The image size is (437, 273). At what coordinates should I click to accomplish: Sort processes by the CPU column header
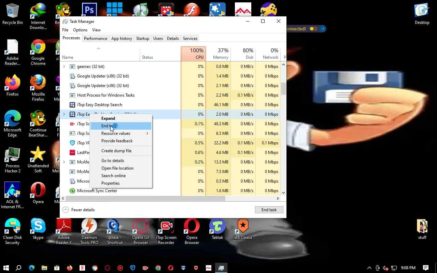coord(193,54)
